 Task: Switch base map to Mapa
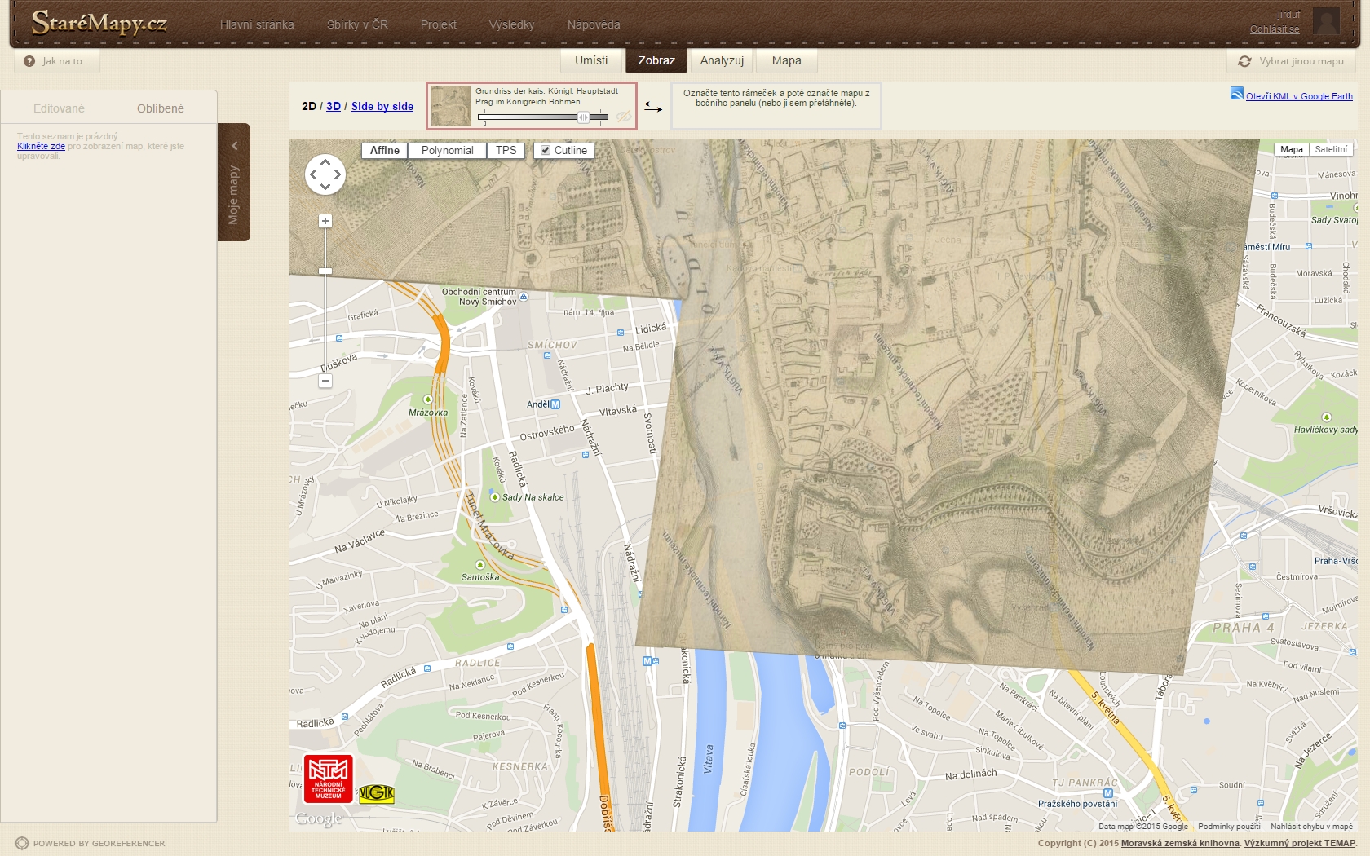1292,149
